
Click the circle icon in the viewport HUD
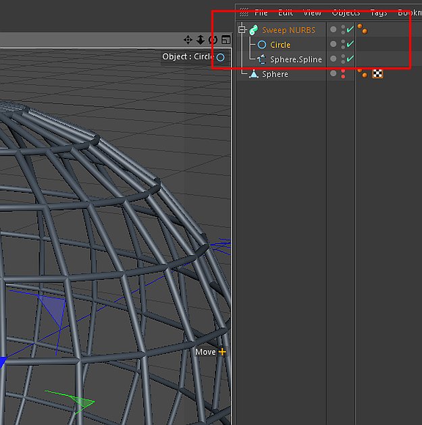pos(221,57)
